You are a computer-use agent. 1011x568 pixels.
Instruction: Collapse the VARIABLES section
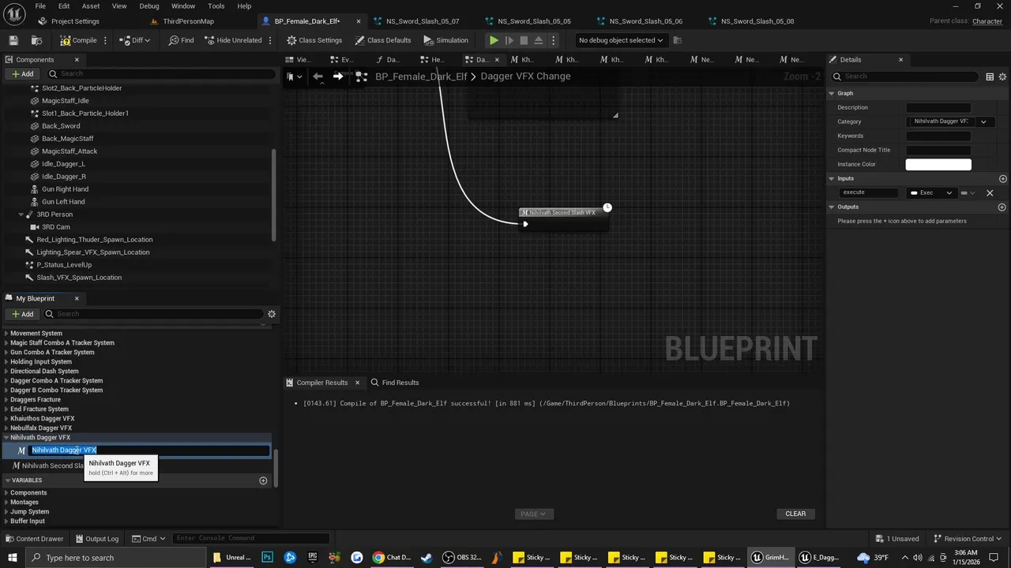point(7,480)
